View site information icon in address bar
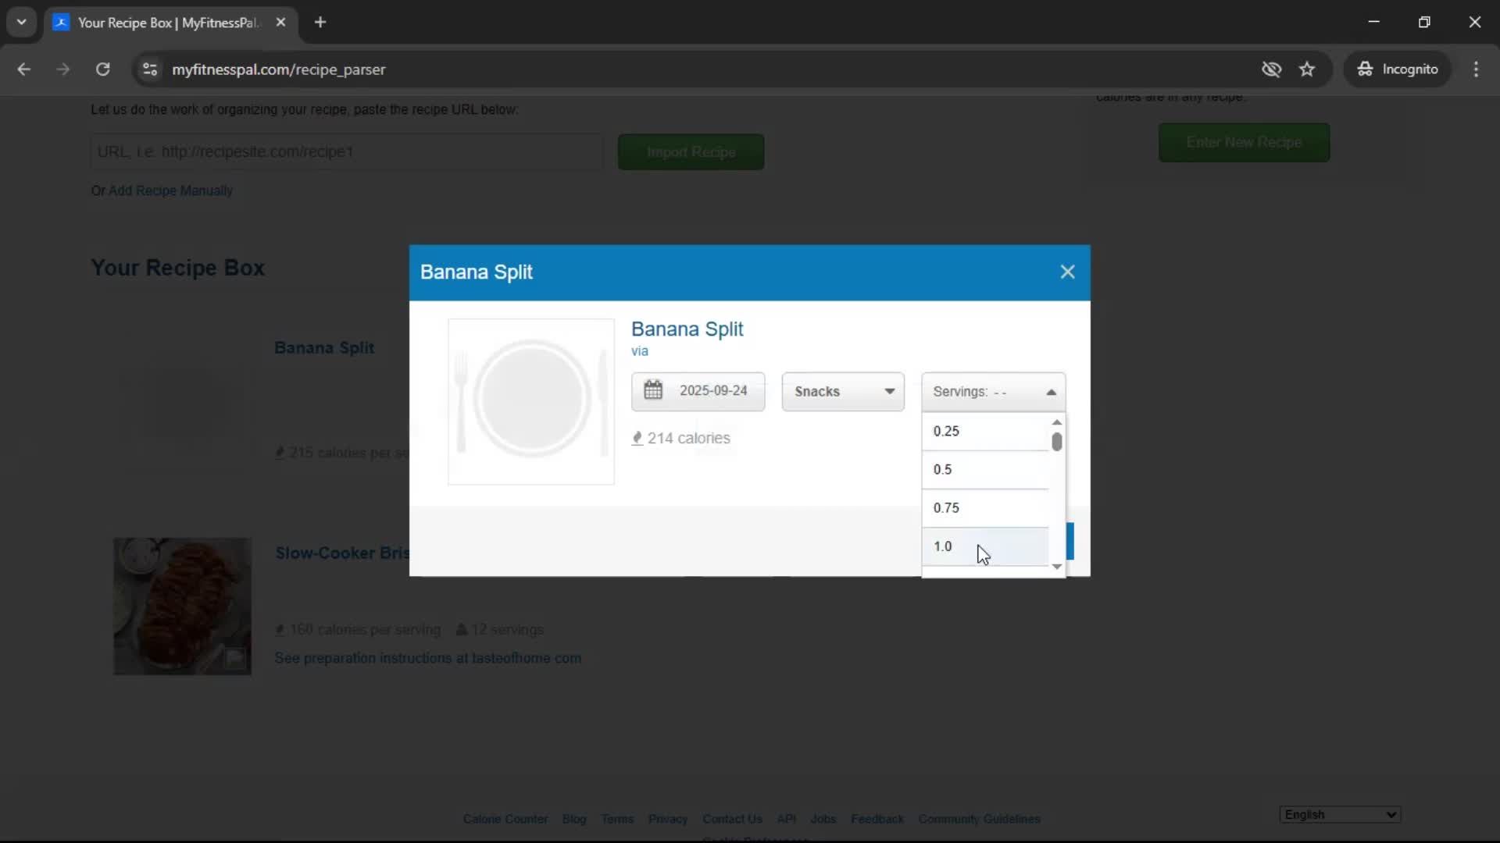This screenshot has height=843, width=1500. pos(150,69)
